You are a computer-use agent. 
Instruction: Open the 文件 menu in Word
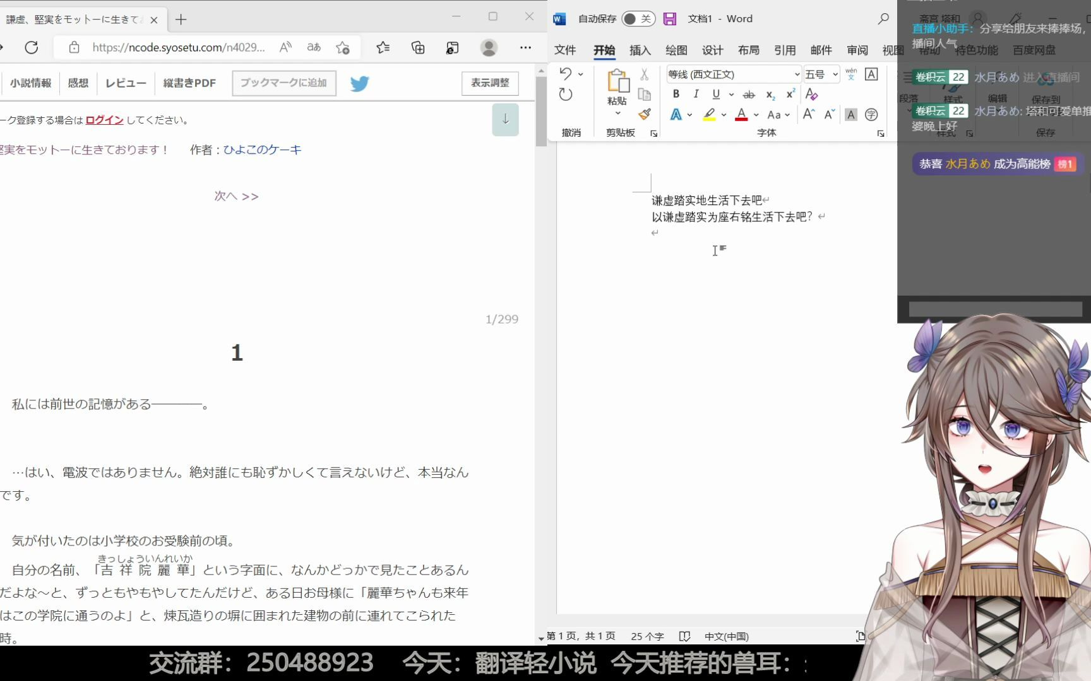[565, 50]
